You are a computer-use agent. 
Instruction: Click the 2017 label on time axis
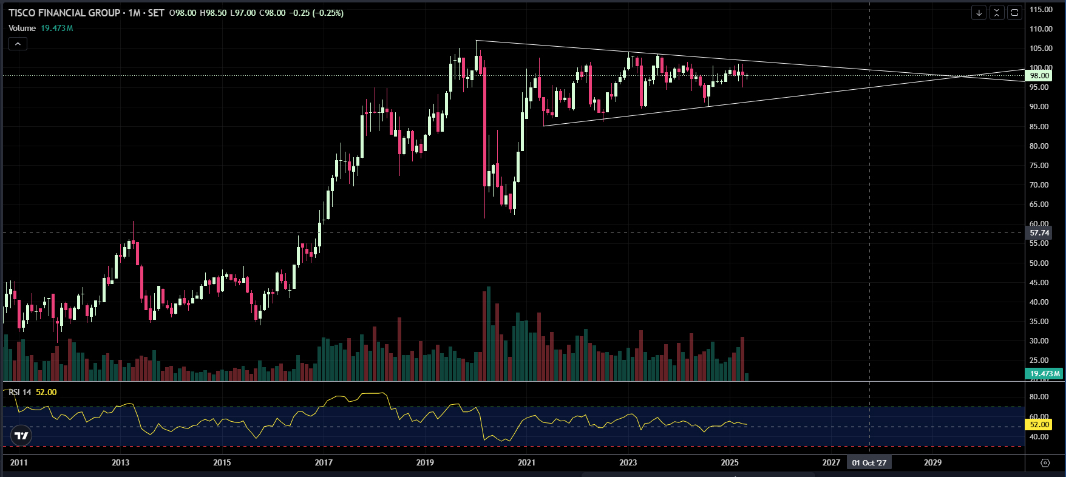click(x=324, y=462)
